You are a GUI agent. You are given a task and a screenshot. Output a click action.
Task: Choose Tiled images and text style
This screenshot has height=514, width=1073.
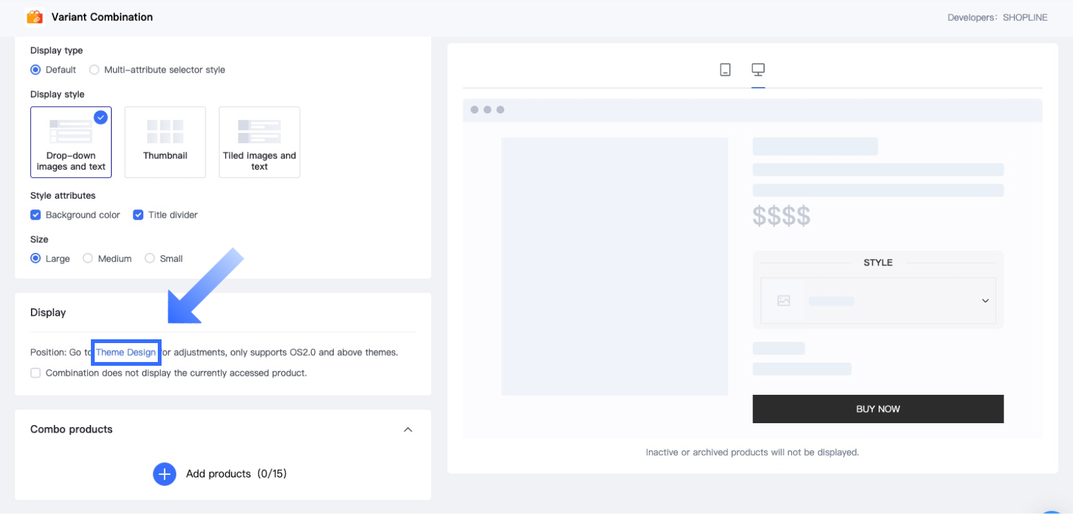[x=259, y=142]
